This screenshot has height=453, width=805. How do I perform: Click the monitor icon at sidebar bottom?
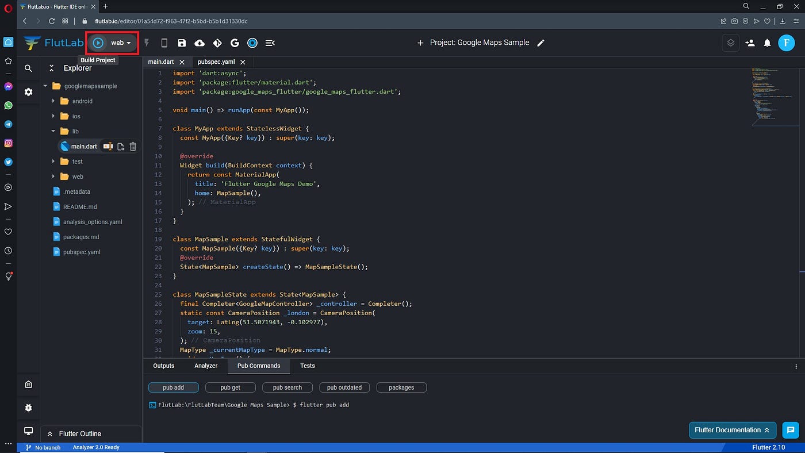pyautogui.click(x=28, y=431)
